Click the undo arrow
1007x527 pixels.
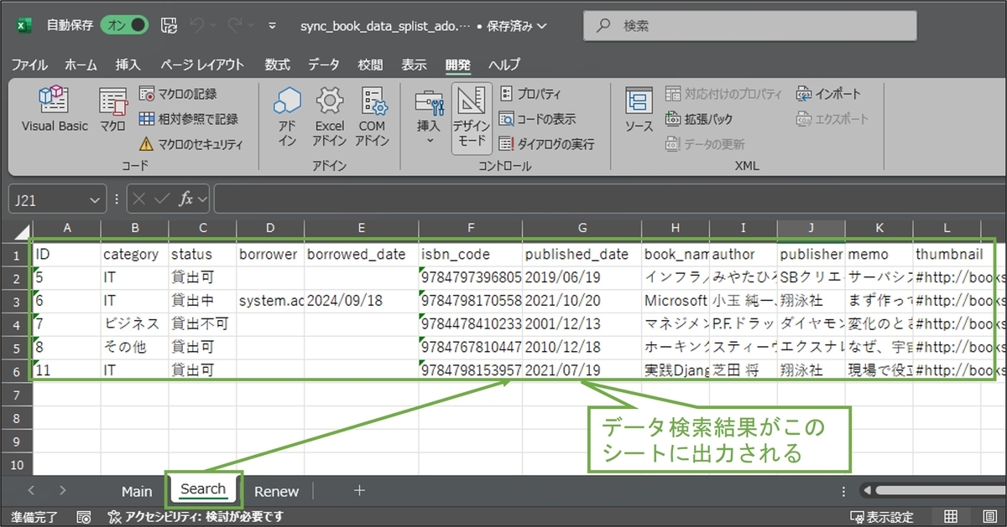[x=198, y=25]
